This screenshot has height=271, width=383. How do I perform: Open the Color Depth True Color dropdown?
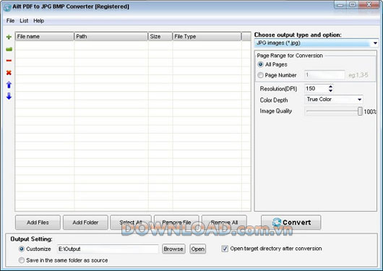[x=334, y=99]
